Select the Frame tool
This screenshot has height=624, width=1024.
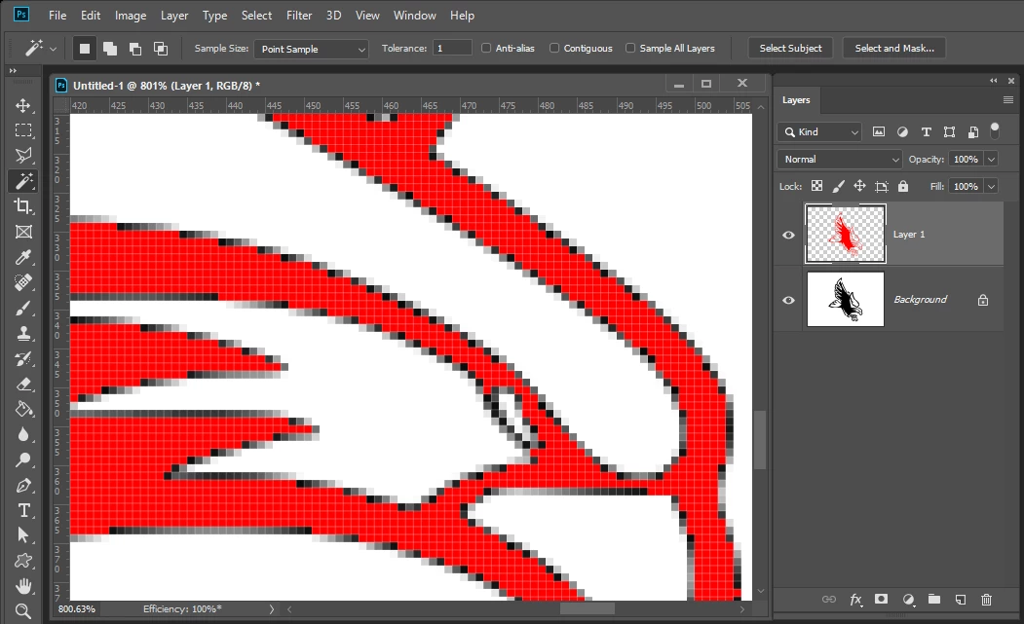pos(23,232)
